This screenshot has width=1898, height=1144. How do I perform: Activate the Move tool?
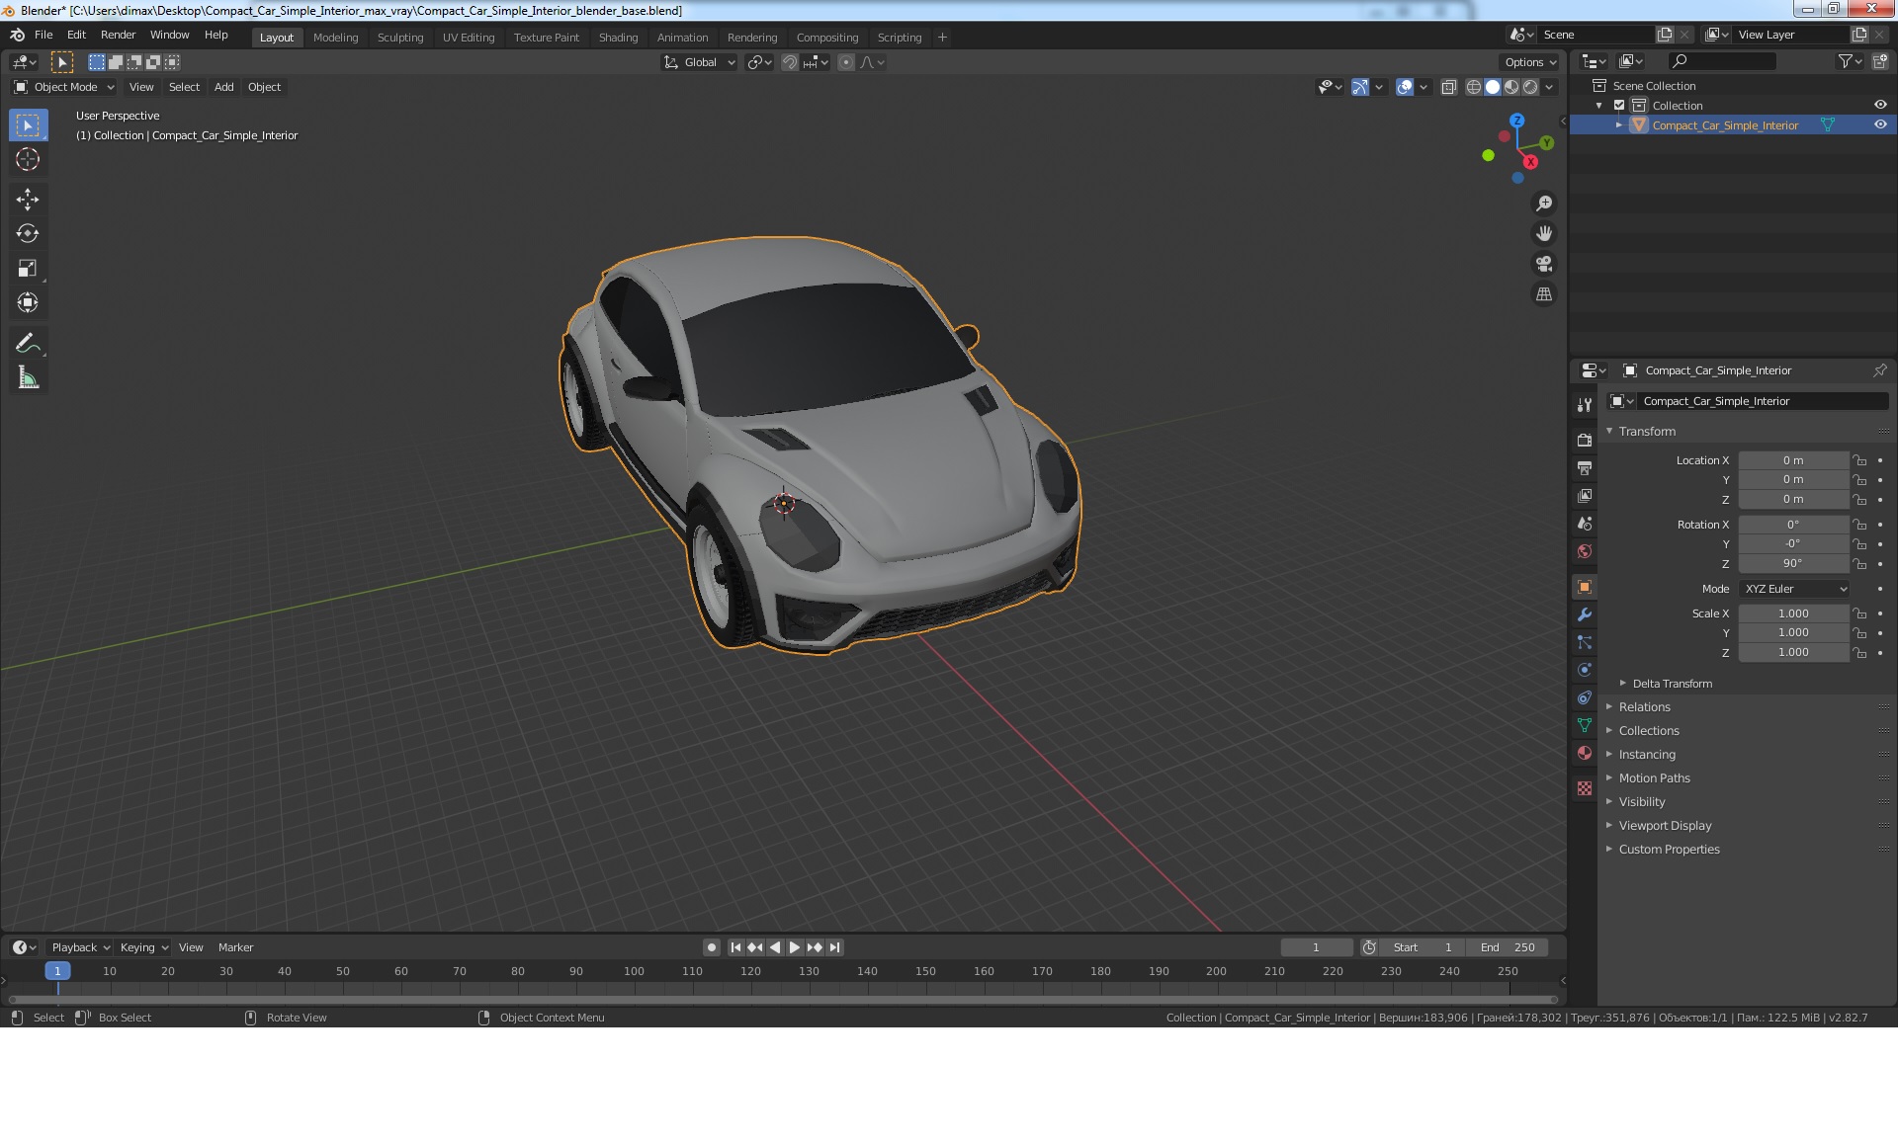coord(28,200)
